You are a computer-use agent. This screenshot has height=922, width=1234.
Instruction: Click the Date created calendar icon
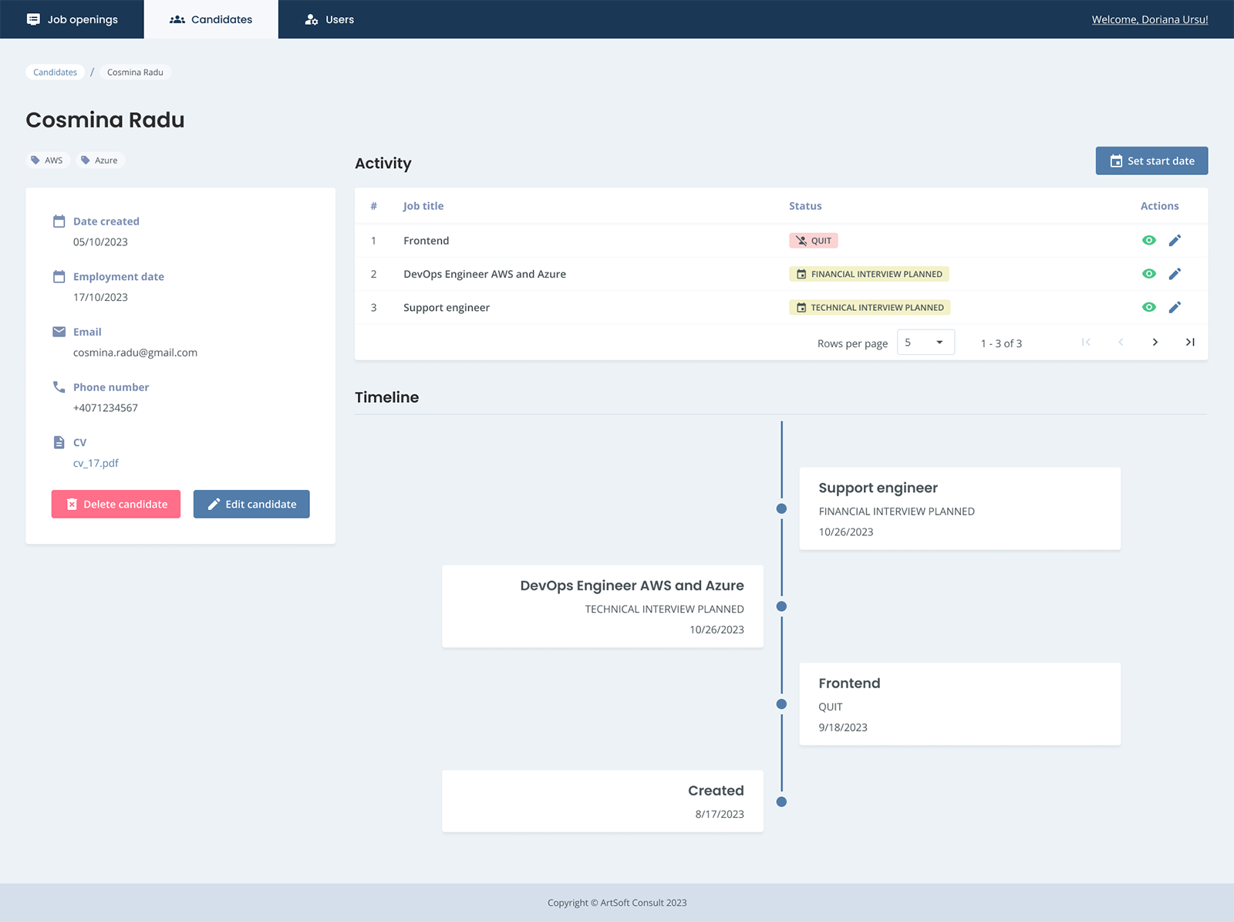point(59,221)
